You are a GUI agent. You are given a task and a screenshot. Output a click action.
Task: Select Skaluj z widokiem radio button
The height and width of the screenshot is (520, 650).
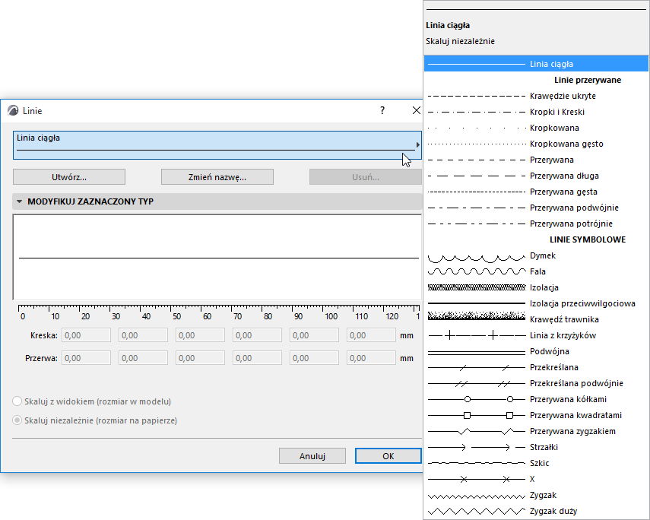17,401
